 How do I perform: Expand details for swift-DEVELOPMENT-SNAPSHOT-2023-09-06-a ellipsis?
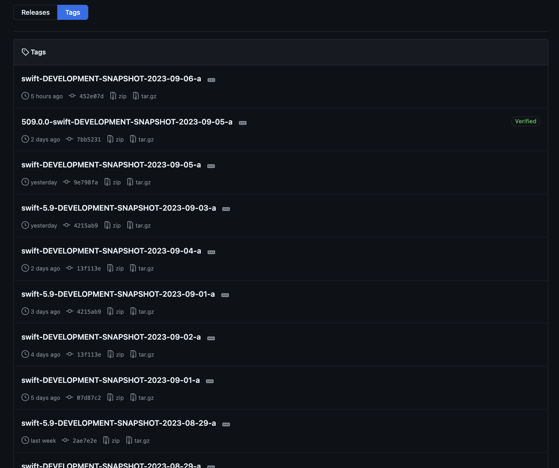point(211,80)
